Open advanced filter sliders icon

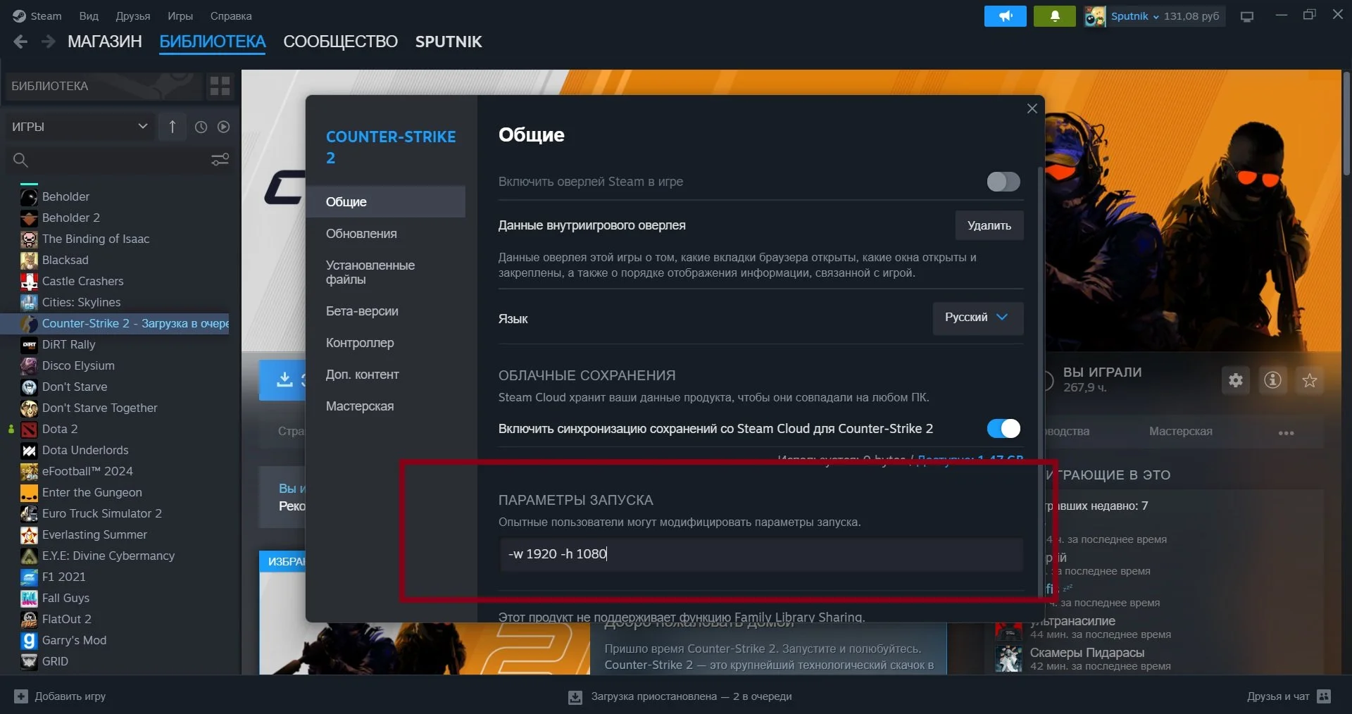(x=220, y=160)
